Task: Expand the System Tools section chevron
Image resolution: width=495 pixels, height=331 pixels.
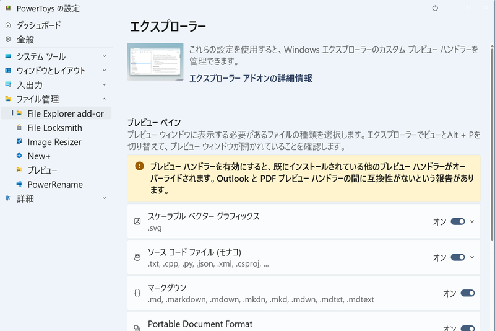Action: click(104, 56)
